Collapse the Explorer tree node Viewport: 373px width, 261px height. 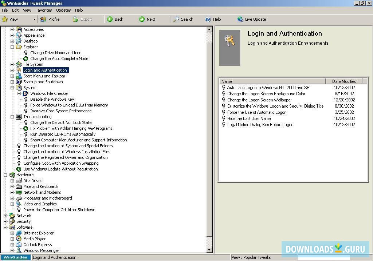click(x=12, y=47)
